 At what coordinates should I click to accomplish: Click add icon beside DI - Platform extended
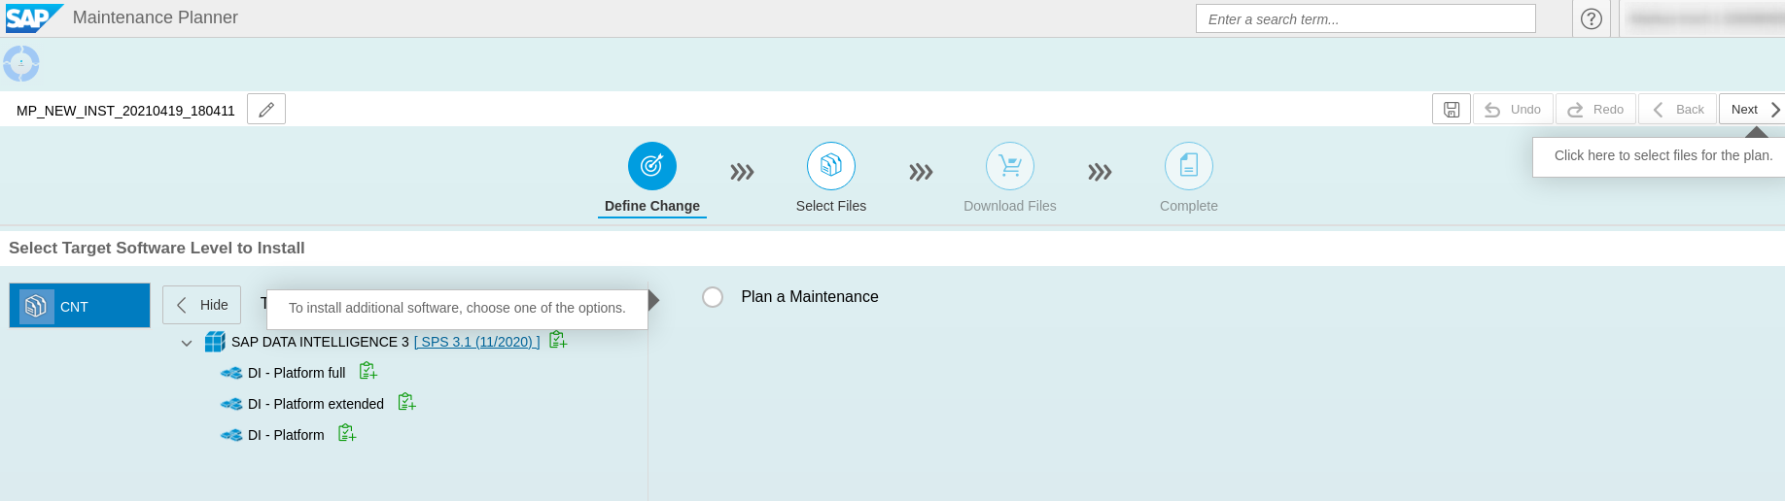[406, 402]
